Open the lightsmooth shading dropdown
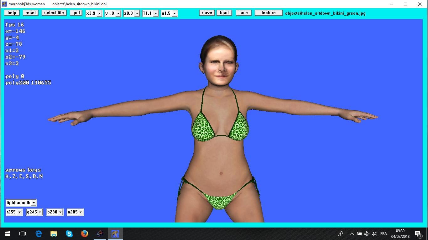428x240 pixels. [21, 202]
